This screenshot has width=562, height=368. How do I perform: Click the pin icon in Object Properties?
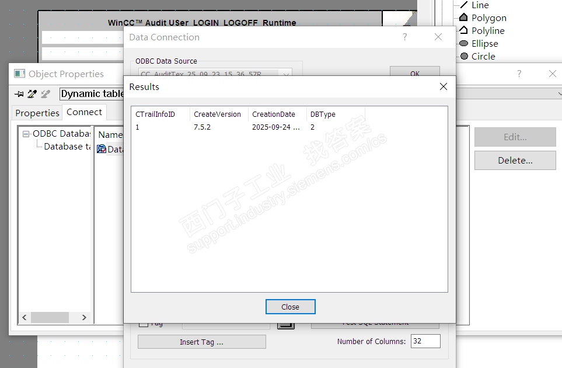(19, 94)
